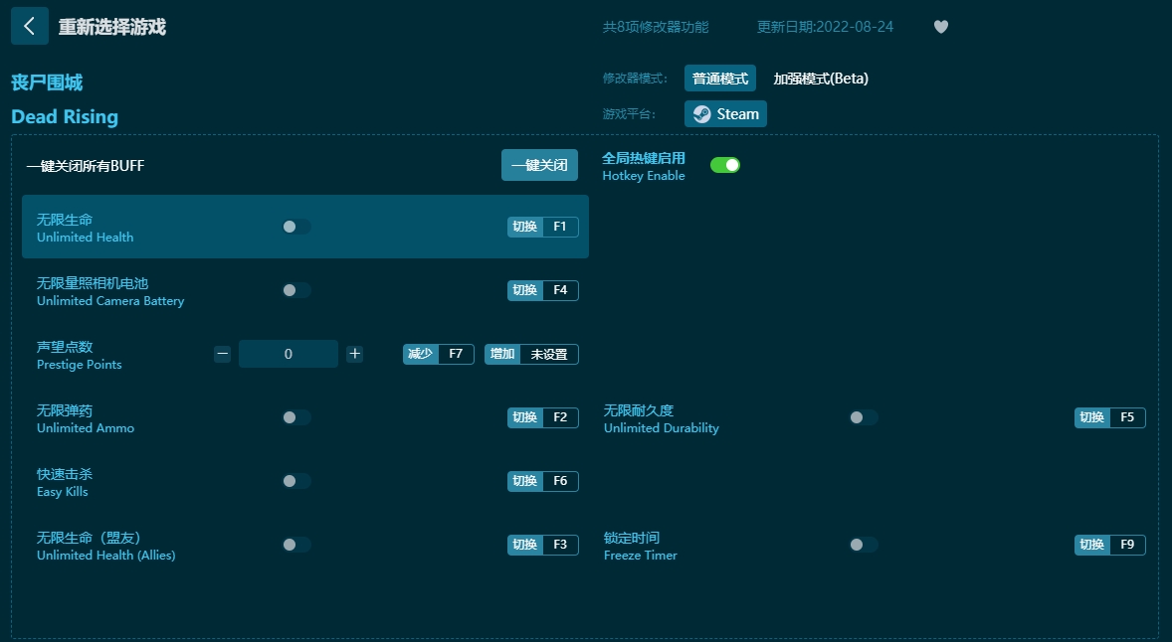Click the heart favorite icon

click(941, 27)
